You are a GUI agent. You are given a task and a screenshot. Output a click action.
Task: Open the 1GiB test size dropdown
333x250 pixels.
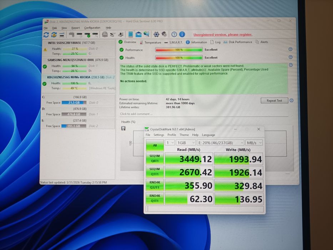pos(186,142)
